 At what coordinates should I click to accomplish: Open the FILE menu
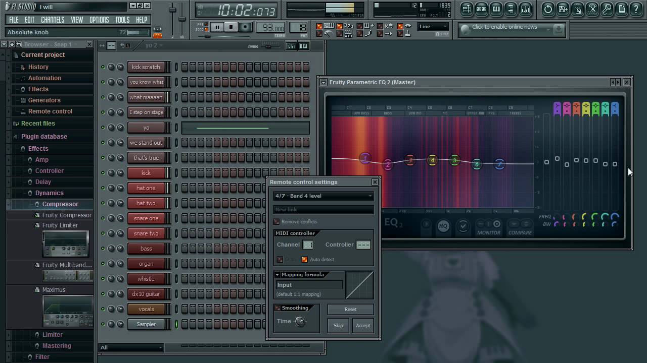click(14, 20)
